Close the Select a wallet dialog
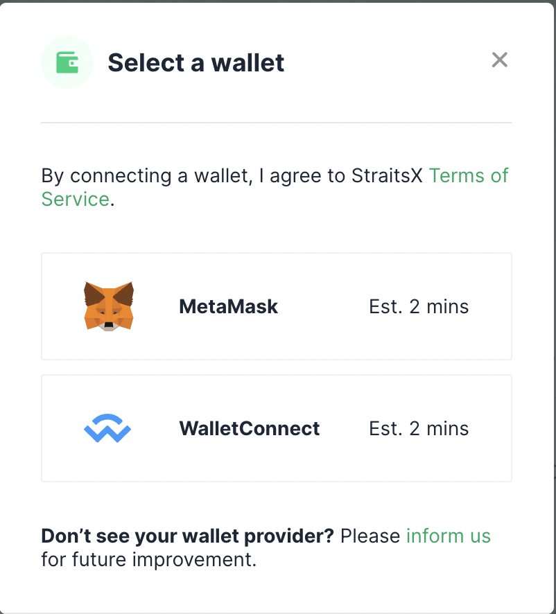 (x=500, y=60)
